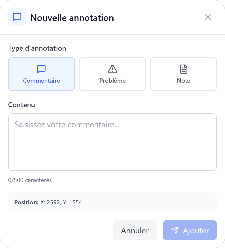Click the bold Position label

pyautogui.click(x=26, y=202)
